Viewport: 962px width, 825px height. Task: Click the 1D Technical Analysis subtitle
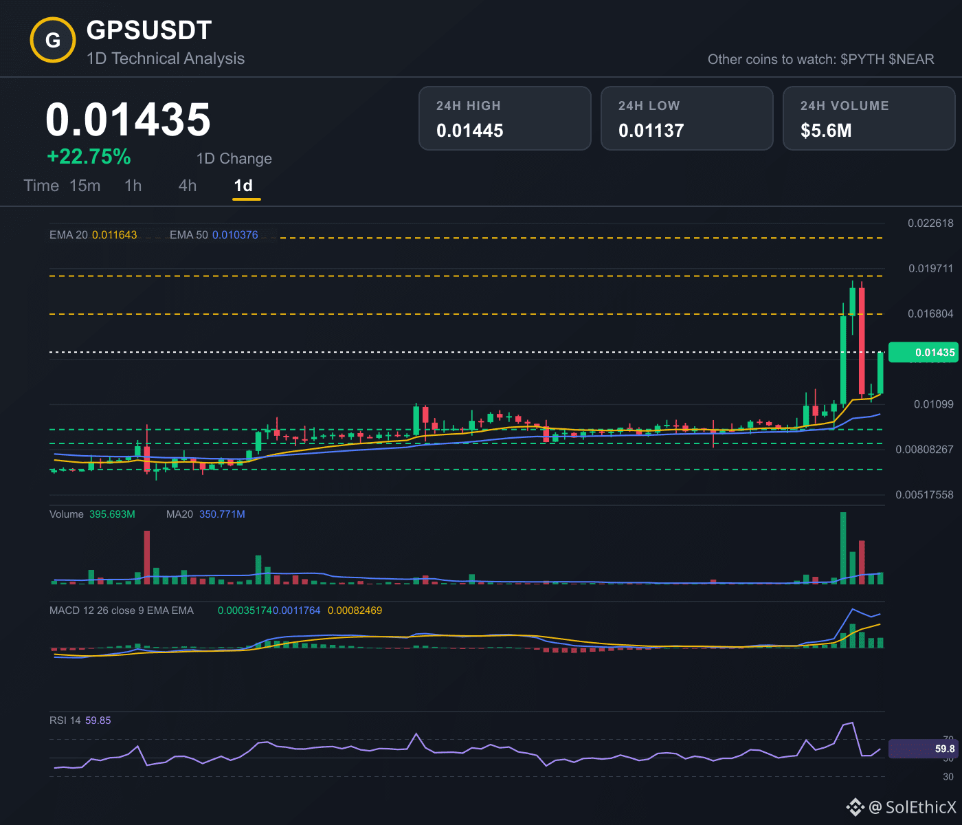tap(166, 58)
